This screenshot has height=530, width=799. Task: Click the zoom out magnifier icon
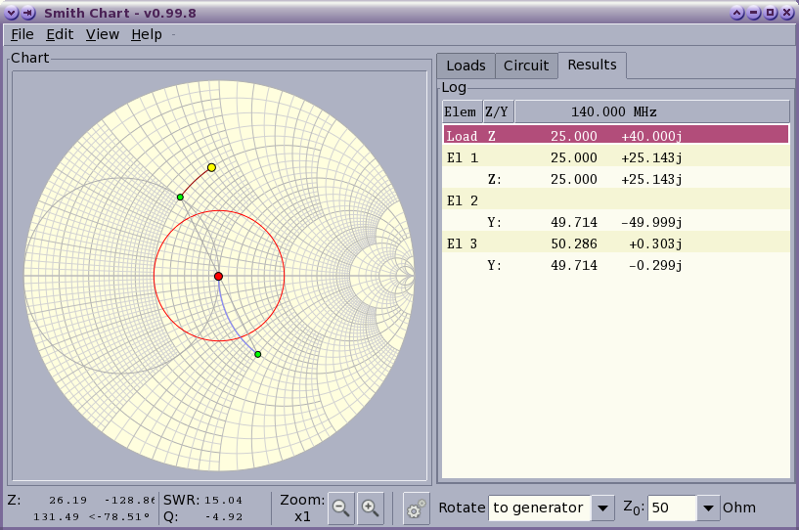[x=340, y=508]
